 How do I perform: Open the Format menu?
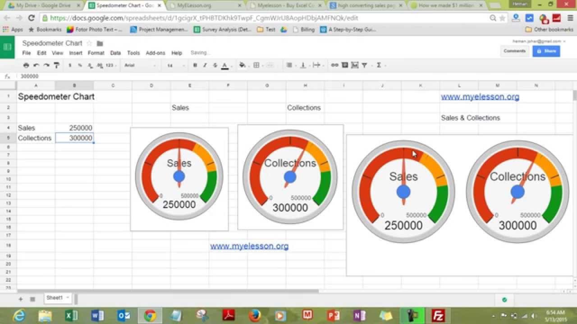pos(96,53)
